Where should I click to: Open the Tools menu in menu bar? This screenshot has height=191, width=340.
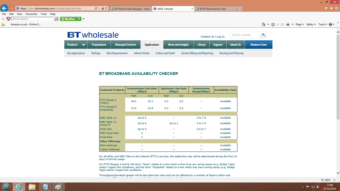coord(44,14)
